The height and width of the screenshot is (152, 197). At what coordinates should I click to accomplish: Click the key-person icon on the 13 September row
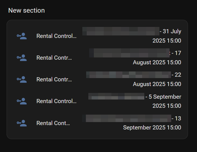(22, 123)
